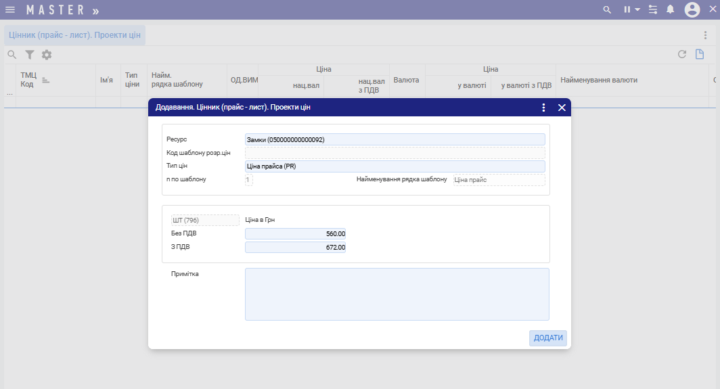This screenshot has width=720, height=389.
Task: Sort by the ТМЦ Код column header
Action: [28, 80]
